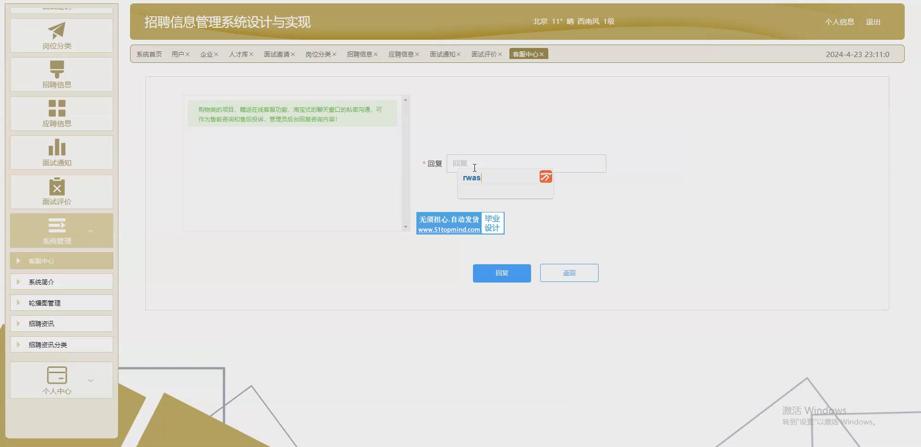
Task: Select 招聘资讯 in the sidebar submenu
Action: (x=61, y=324)
